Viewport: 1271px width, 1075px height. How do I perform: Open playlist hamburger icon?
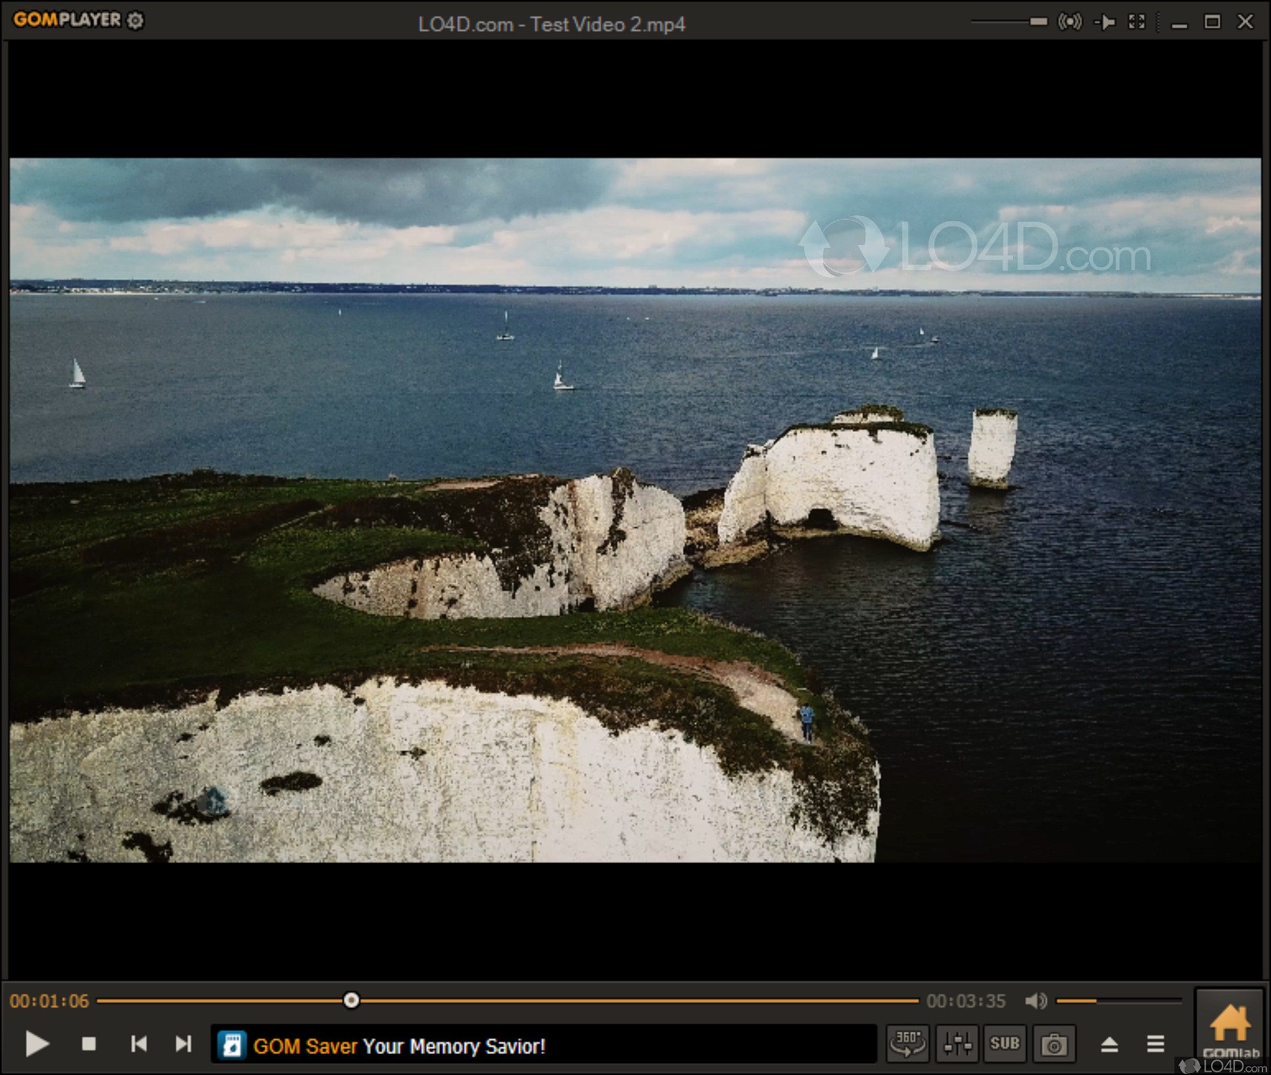[x=1156, y=1044]
